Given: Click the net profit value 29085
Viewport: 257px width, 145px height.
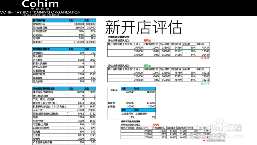Looking at the screenshot, I should pyautogui.click(x=206, y=76).
